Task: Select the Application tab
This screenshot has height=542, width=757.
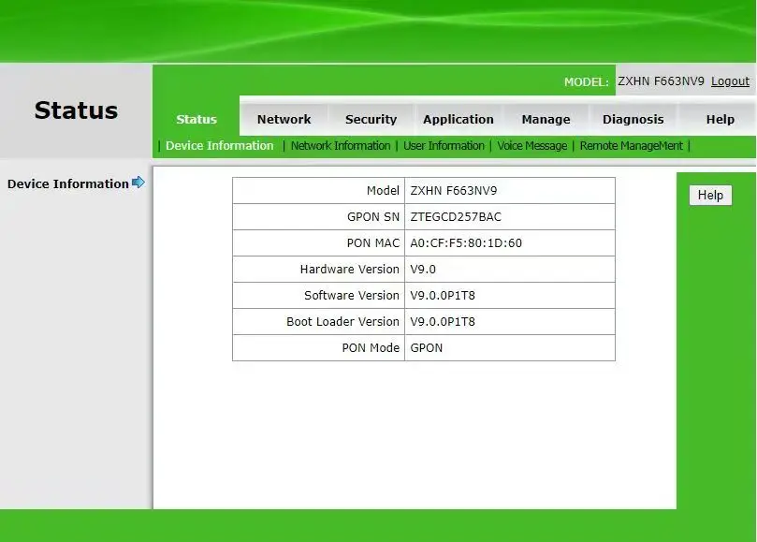Action: point(458,119)
